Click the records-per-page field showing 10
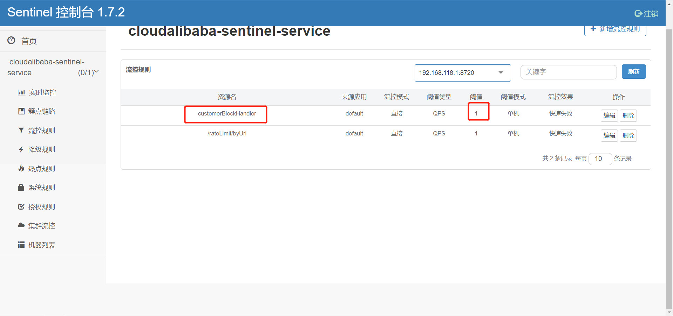The width and height of the screenshot is (673, 316). (600, 159)
